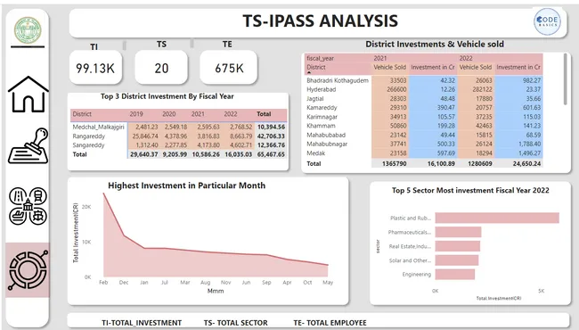The image size is (579, 330).
Task: Click the grand total 65,467.65
Action: (271, 154)
